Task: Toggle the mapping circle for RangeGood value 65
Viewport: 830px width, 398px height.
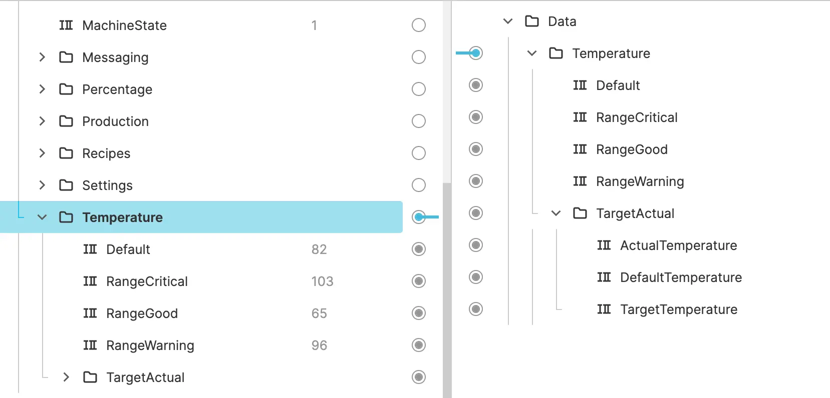Action: click(418, 313)
